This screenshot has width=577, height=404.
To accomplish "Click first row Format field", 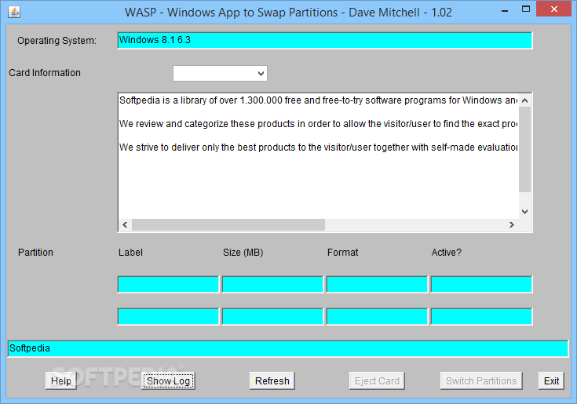I will (377, 285).
